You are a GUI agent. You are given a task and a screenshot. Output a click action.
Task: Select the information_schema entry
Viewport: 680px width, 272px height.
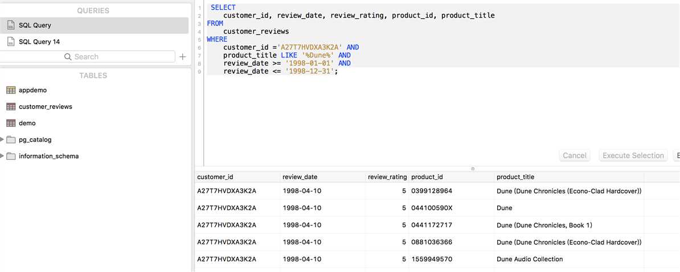coord(48,156)
